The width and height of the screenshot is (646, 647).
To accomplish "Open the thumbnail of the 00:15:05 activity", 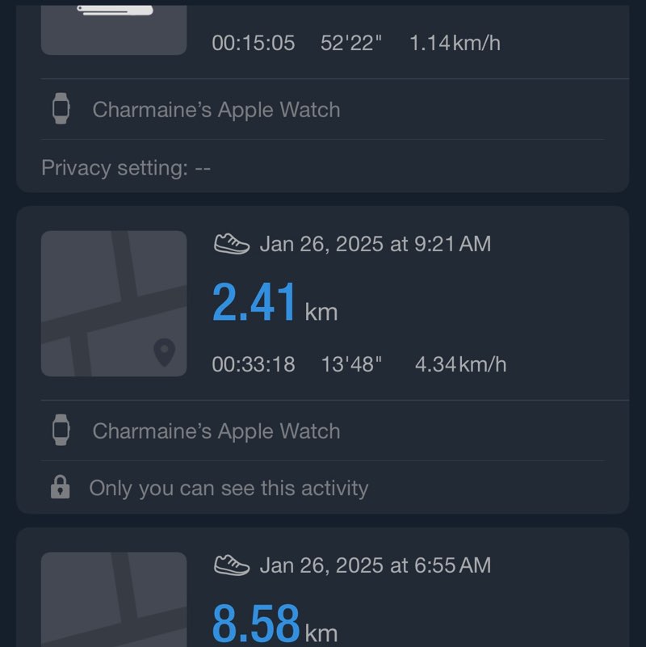I will [x=113, y=27].
